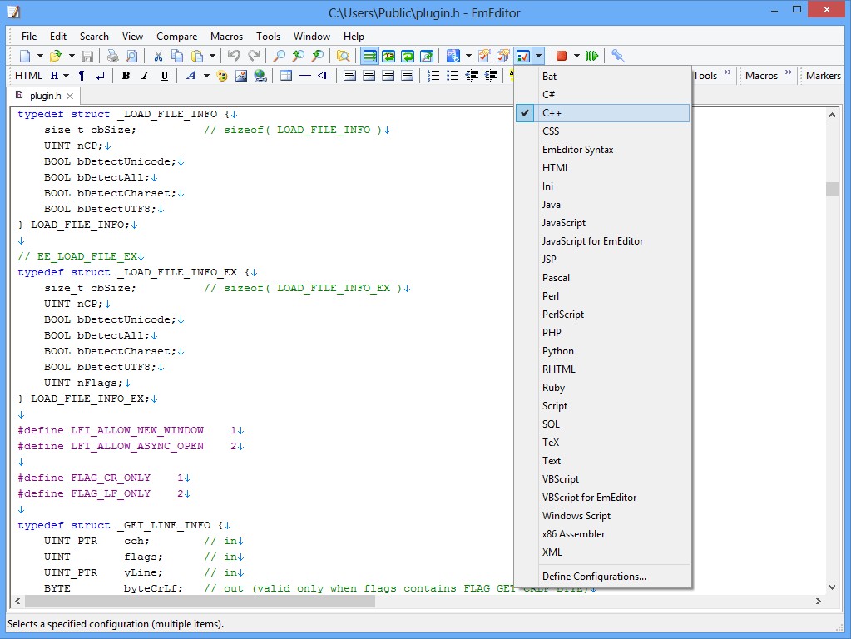Toggle Bold formatting button
The width and height of the screenshot is (851, 639).
pyautogui.click(x=126, y=76)
